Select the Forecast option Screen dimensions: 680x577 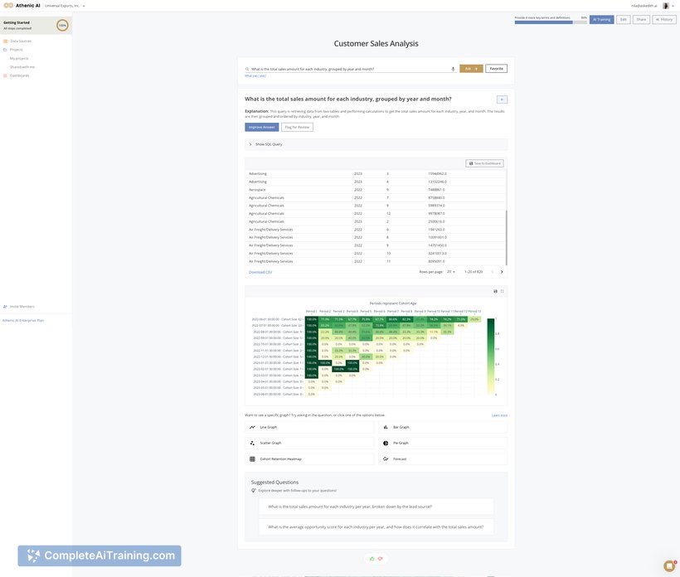tap(443, 459)
